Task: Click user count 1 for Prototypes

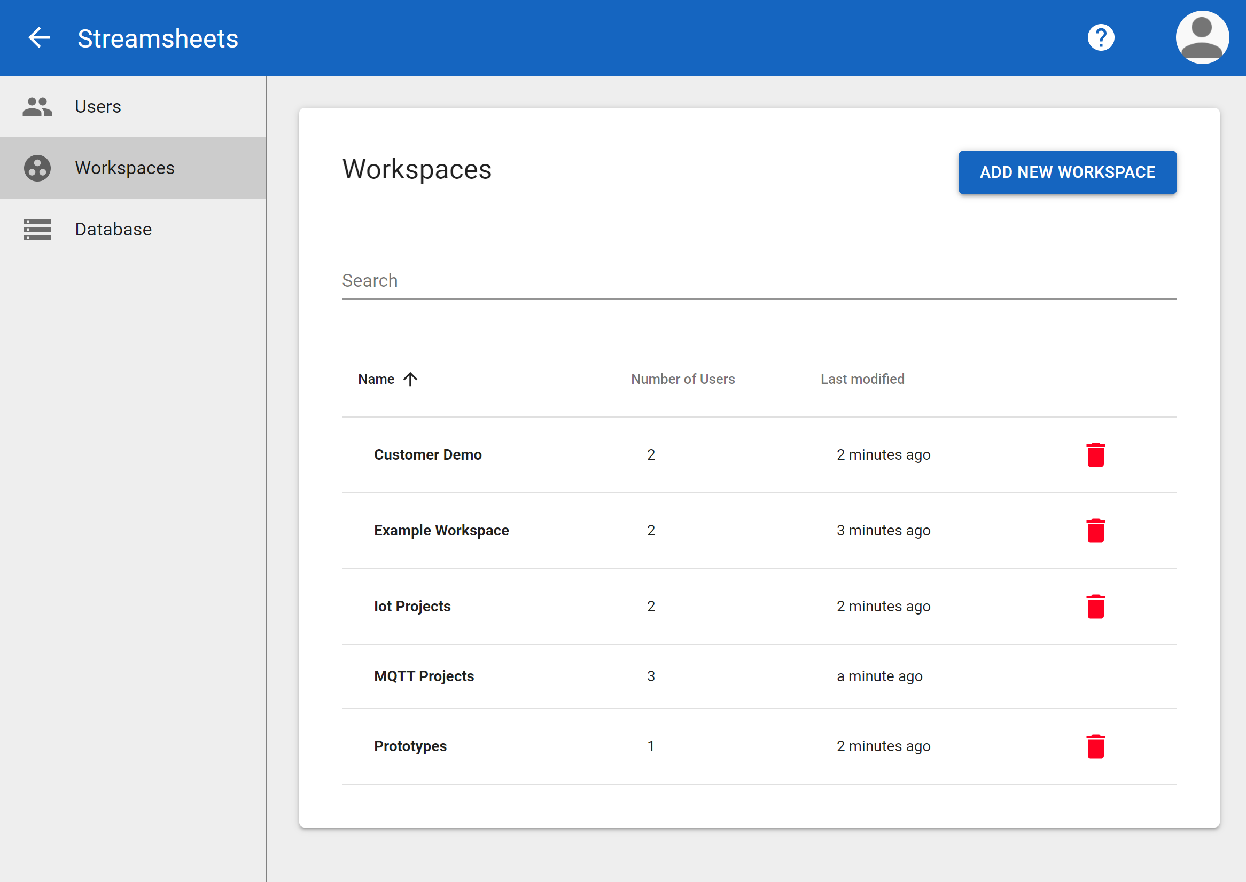Action: (x=651, y=746)
